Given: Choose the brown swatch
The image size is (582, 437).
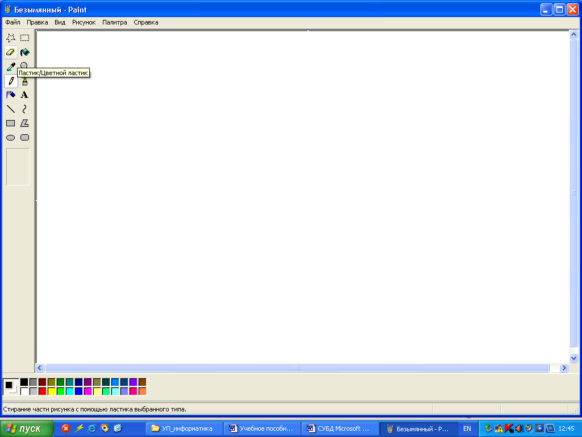Looking at the screenshot, I should click(143, 382).
